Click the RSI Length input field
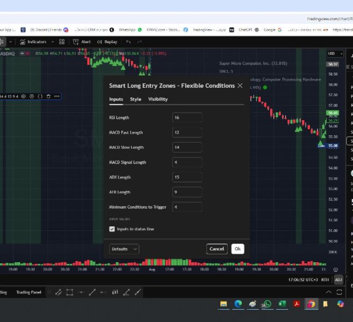The height and width of the screenshot is (322, 353). [x=187, y=118]
